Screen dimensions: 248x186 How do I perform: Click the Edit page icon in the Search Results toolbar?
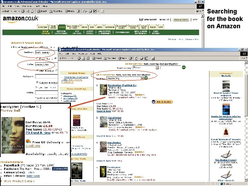pos(146,58)
